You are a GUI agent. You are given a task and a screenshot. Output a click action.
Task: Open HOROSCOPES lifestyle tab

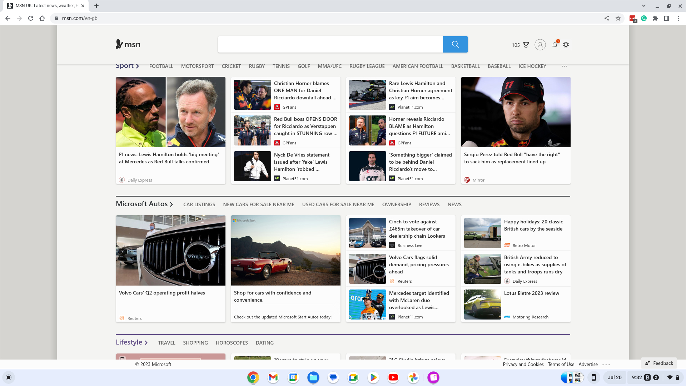pos(232,343)
